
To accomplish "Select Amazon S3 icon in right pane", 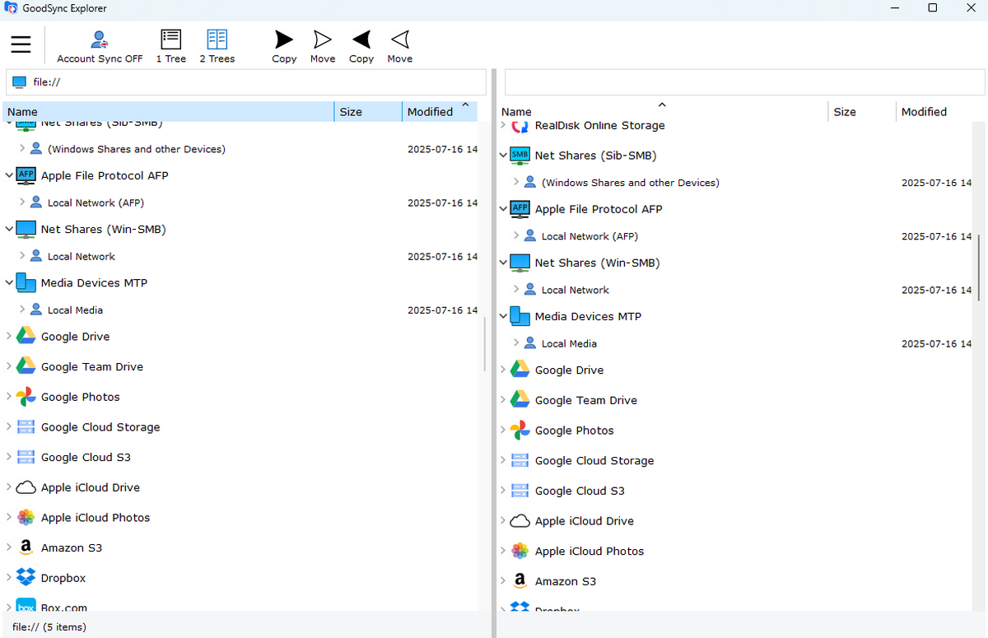I will [520, 581].
